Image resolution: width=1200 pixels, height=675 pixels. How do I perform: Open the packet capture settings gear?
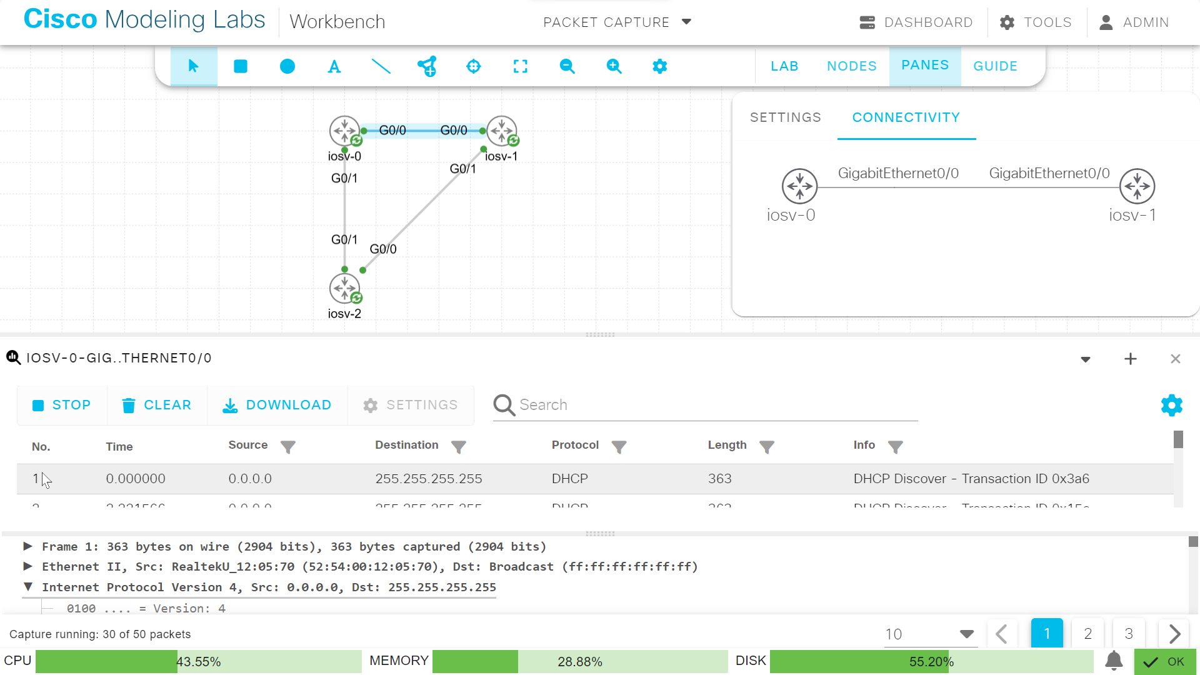coord(1171,405)
